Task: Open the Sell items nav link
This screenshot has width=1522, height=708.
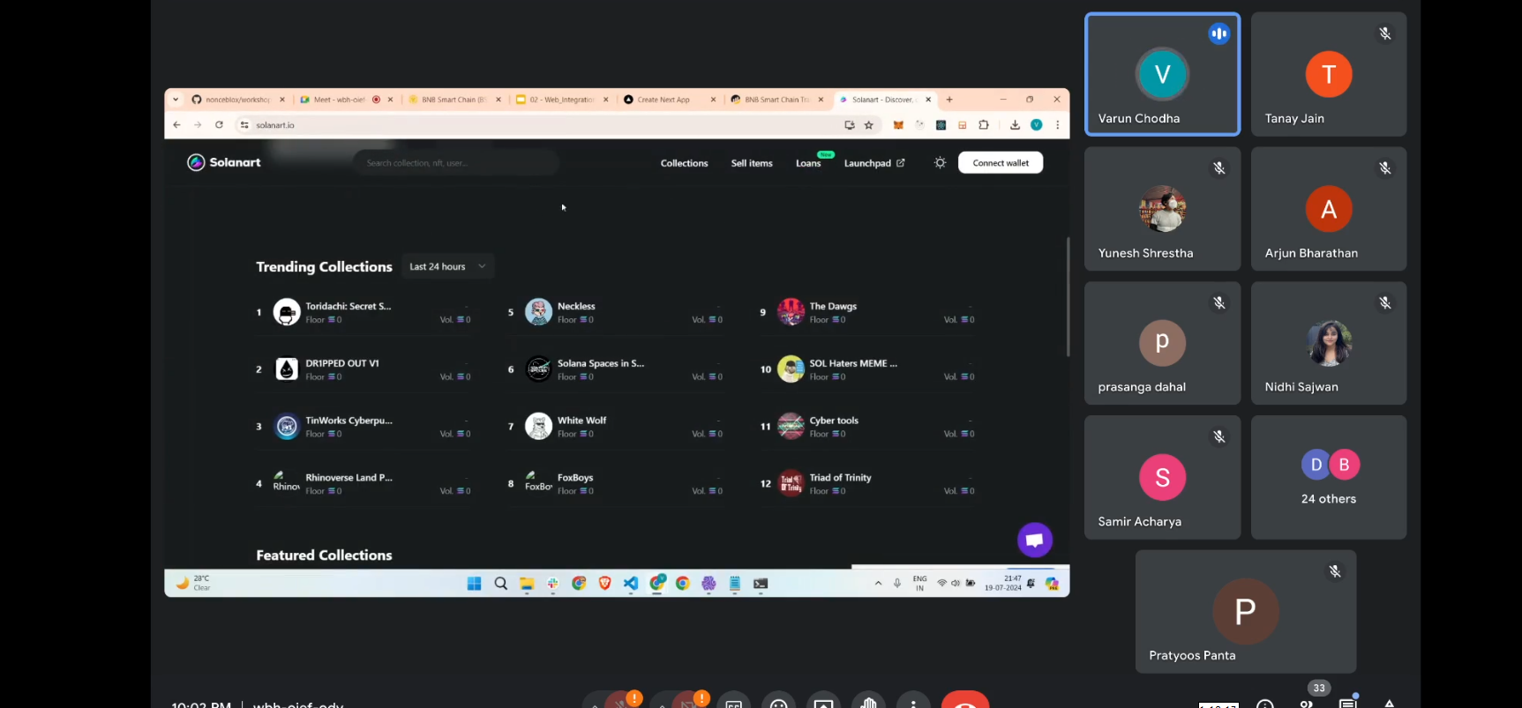Action: 752,163
